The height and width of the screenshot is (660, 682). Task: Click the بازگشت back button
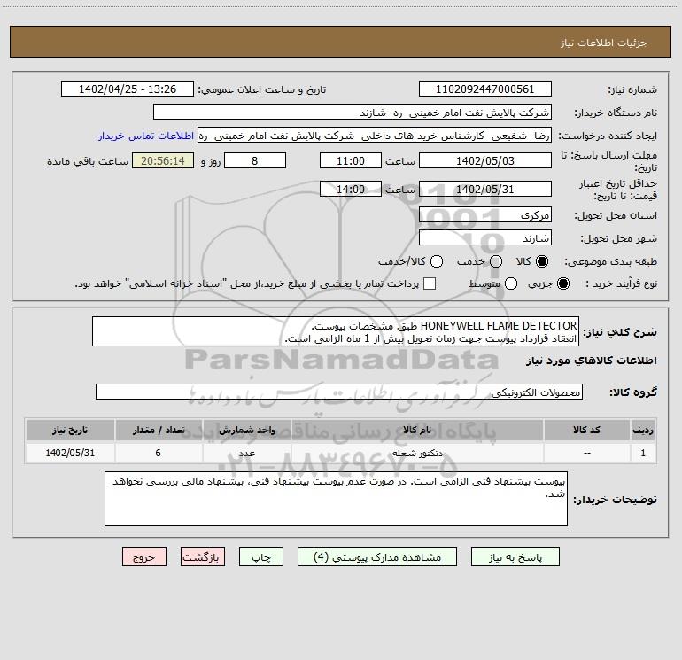[203, 557]
